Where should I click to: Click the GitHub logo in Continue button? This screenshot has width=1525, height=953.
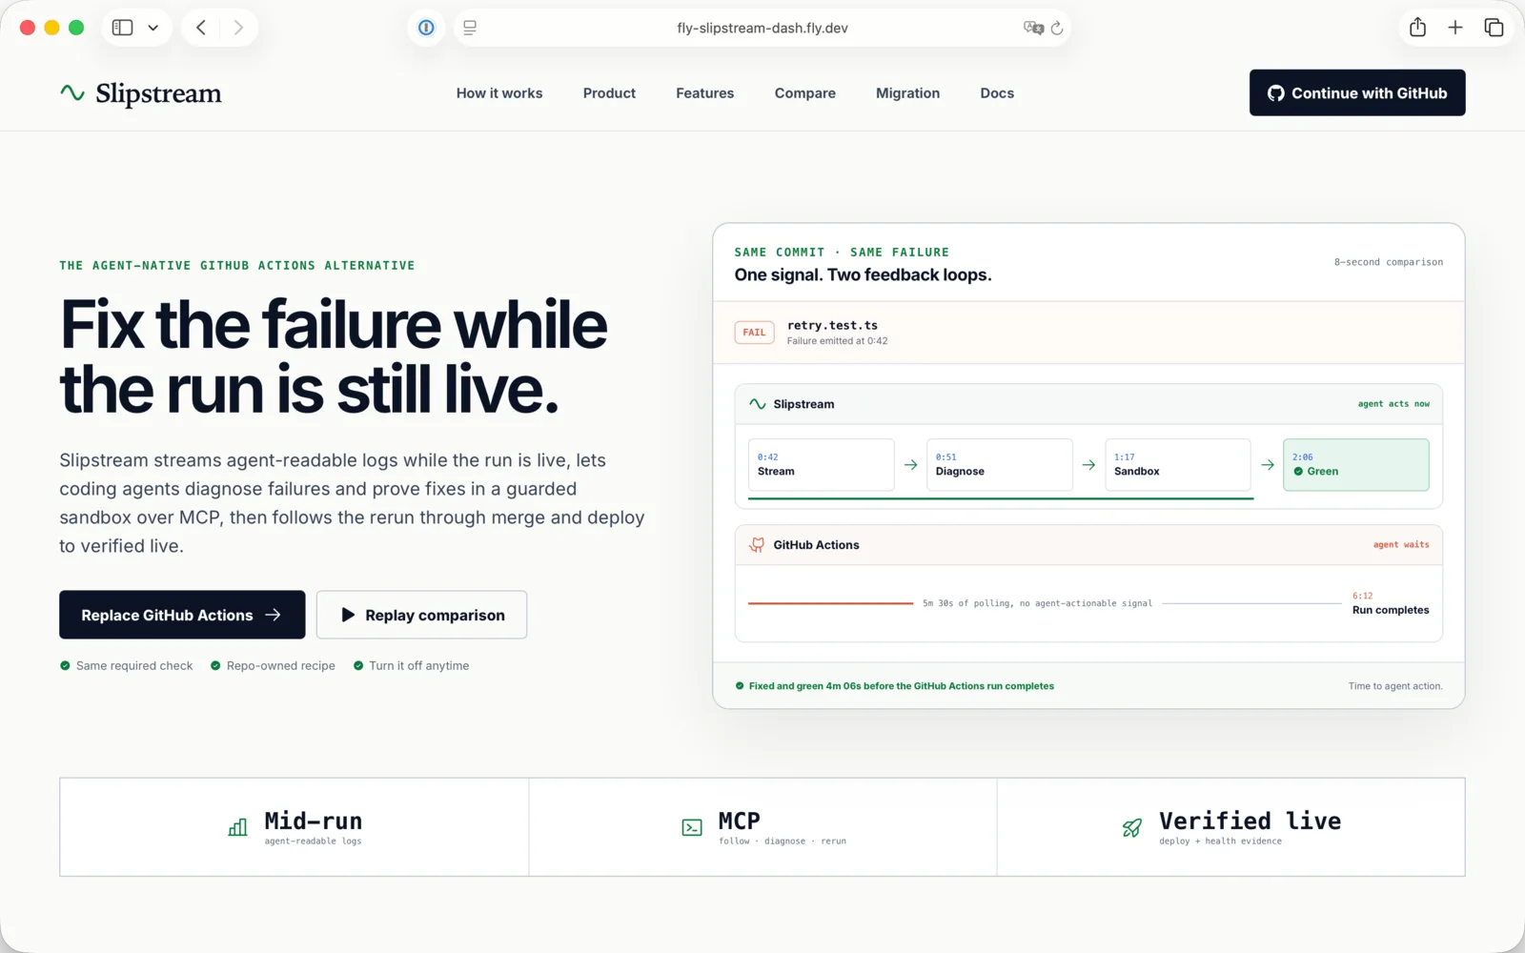pyautogui.click(x=1276, y=93)
